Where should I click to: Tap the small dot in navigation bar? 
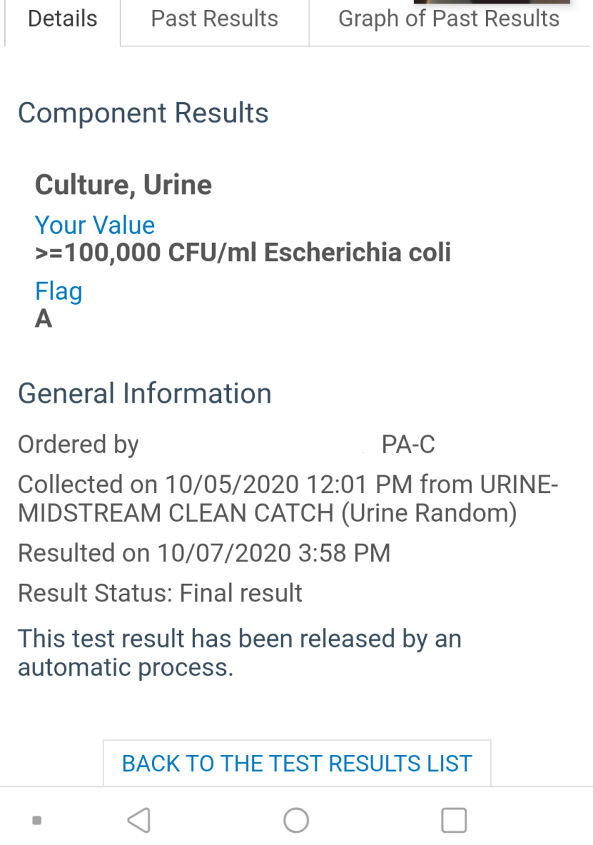pos(37,820)
